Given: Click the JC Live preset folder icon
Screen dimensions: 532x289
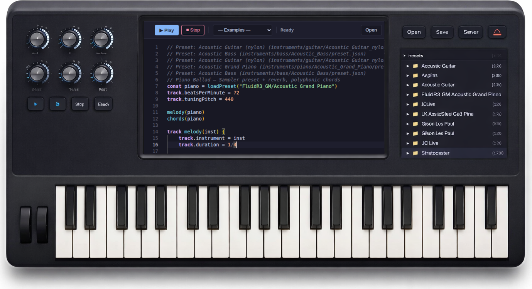Looking at the screenshot, I should (415, 104).
